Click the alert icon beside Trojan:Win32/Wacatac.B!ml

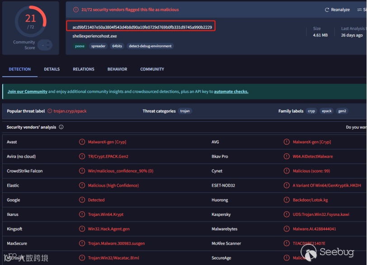click(x=82, y=257)
